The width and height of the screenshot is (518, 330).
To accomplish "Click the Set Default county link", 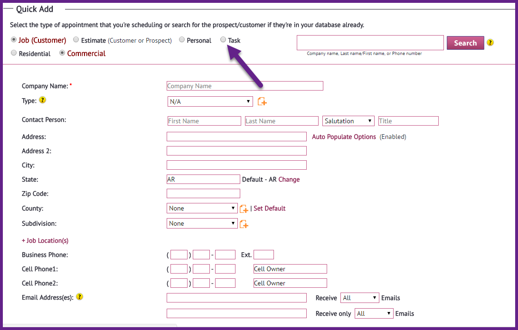I will pos(270,208).
